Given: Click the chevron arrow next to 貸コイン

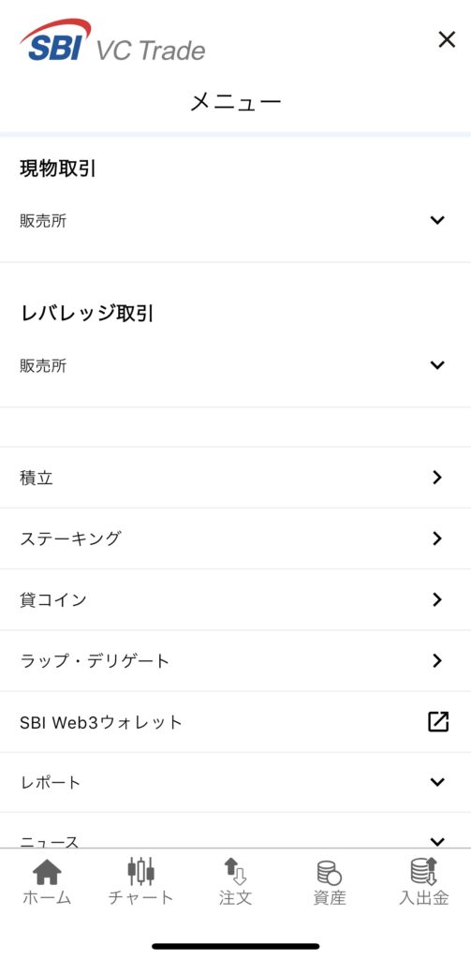Looking at the screenshot, I should [436, 600].
